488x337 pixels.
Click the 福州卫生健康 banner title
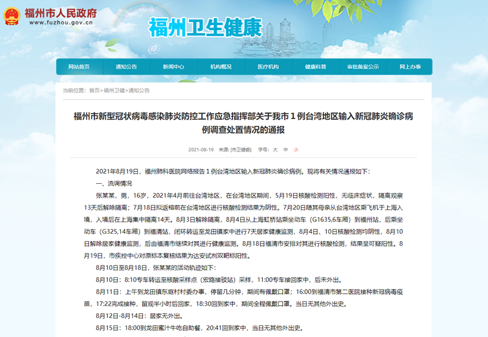tap(205, 27)
